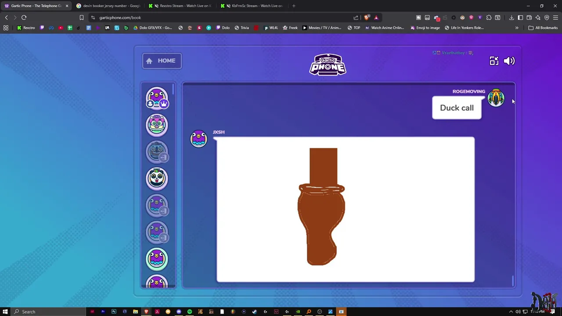Toggle the game sound speaker icon
The height and width of the screenshot is (316, 562).
509,61
